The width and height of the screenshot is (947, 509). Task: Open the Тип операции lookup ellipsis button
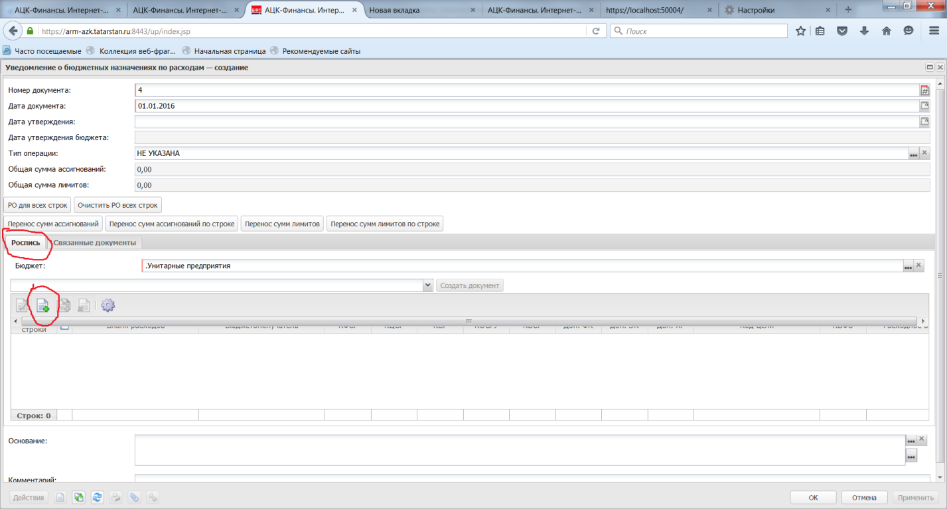pos(913,153)
